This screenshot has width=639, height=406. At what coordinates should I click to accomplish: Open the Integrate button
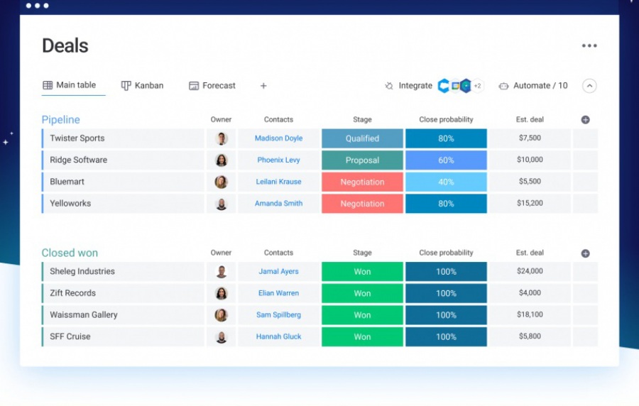click(x=408, y=85)
